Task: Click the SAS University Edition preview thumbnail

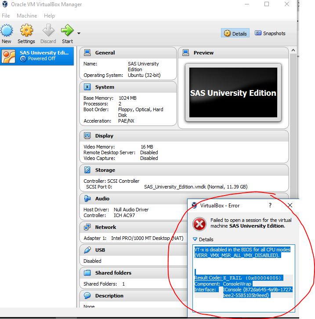Action: pos(233,93)
